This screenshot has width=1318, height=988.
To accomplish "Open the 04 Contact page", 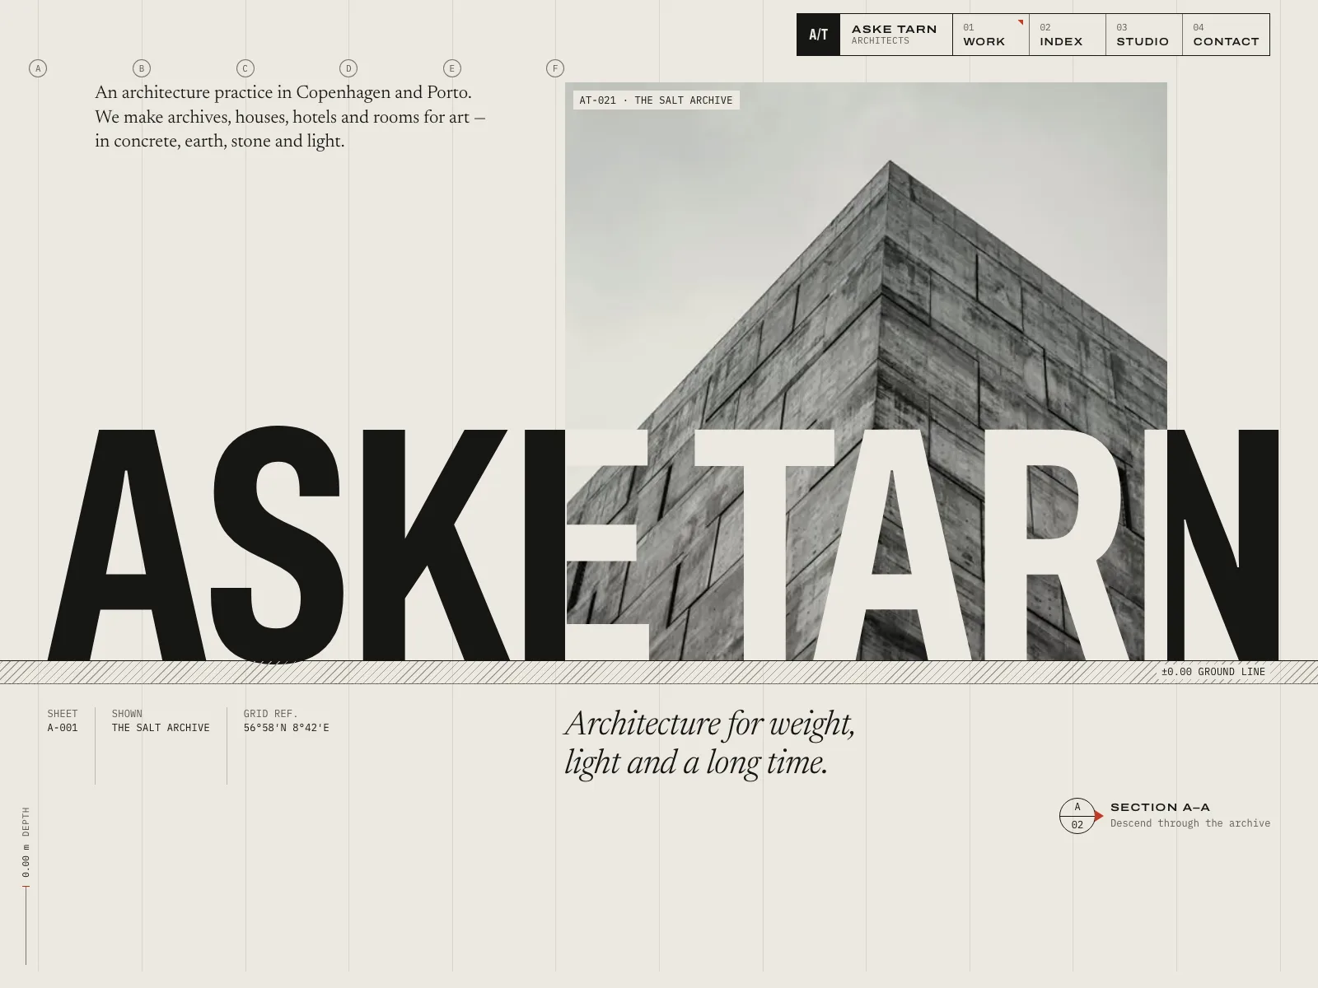I will coord(1226,35).
